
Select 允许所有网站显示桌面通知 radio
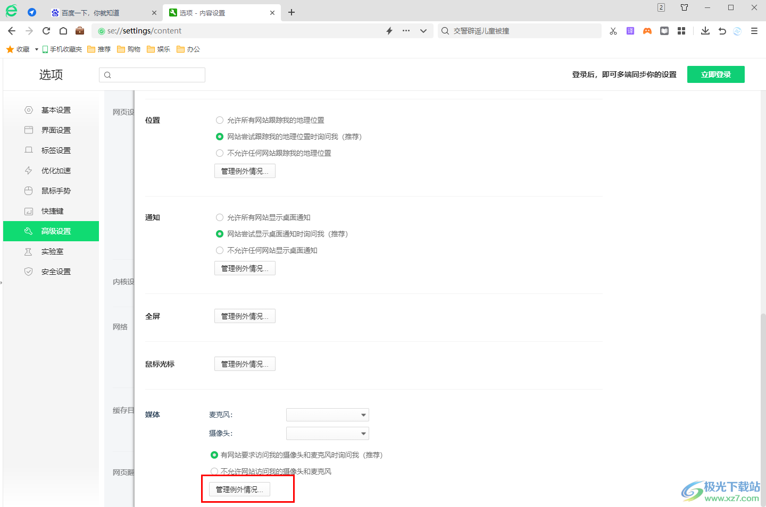pos(220,217)
